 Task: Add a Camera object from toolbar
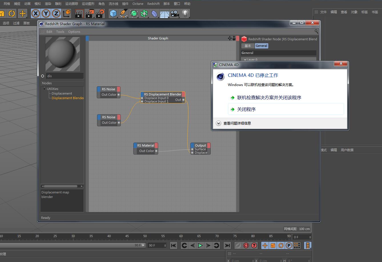[175, 13]
